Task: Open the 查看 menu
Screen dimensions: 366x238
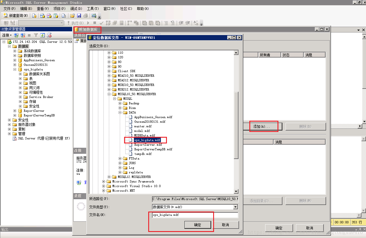Action: click(x=43, y=9)
